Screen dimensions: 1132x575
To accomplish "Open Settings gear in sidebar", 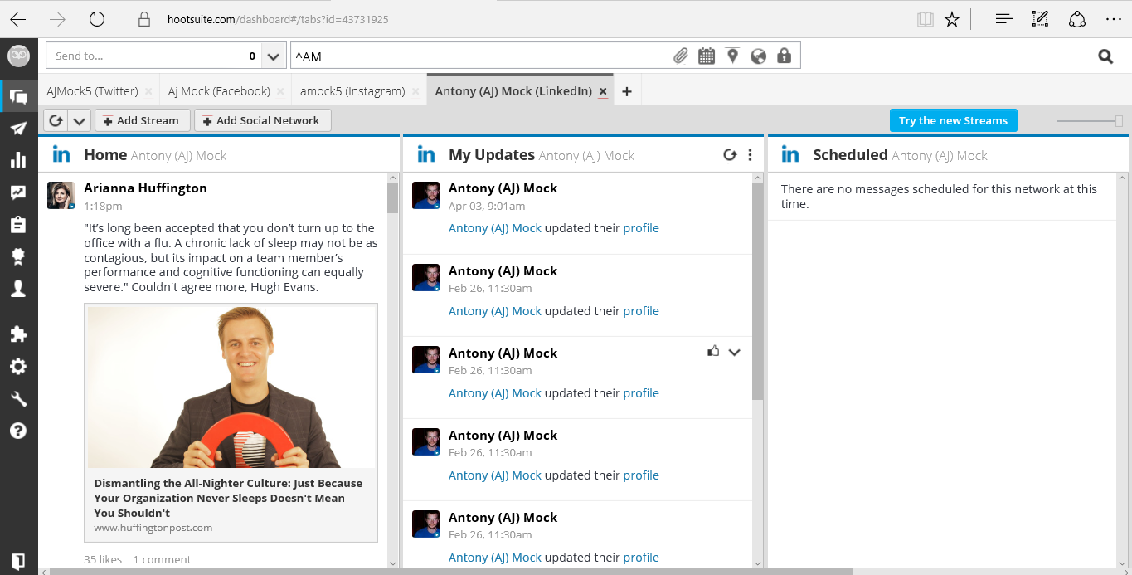I will 18,367.
